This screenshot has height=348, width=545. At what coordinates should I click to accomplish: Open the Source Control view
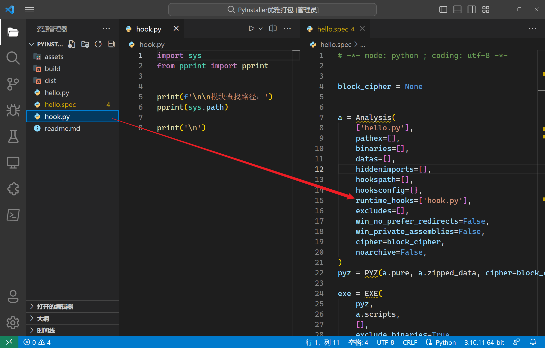coord(13,84)
